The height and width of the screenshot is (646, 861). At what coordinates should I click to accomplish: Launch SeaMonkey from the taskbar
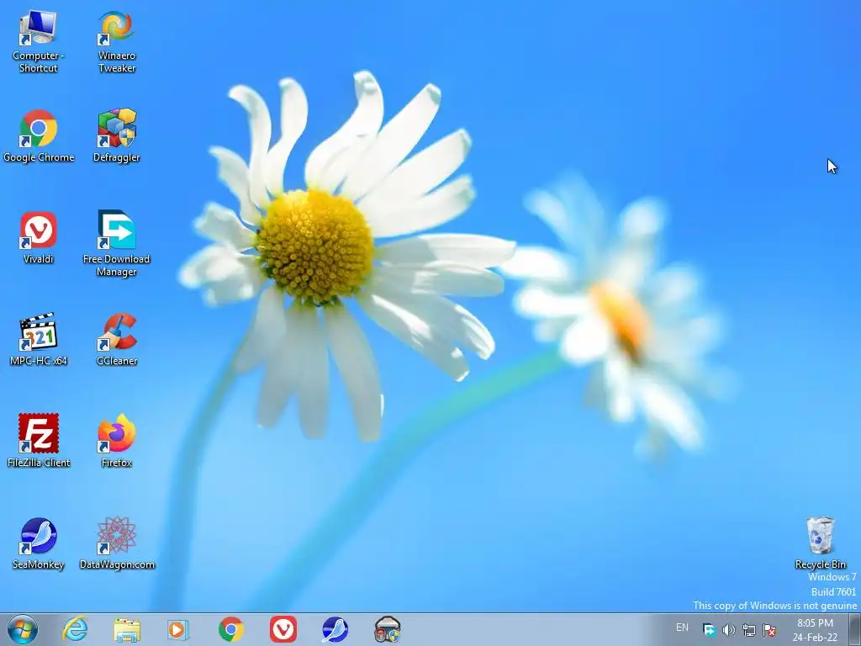click(x=335, y=629)
